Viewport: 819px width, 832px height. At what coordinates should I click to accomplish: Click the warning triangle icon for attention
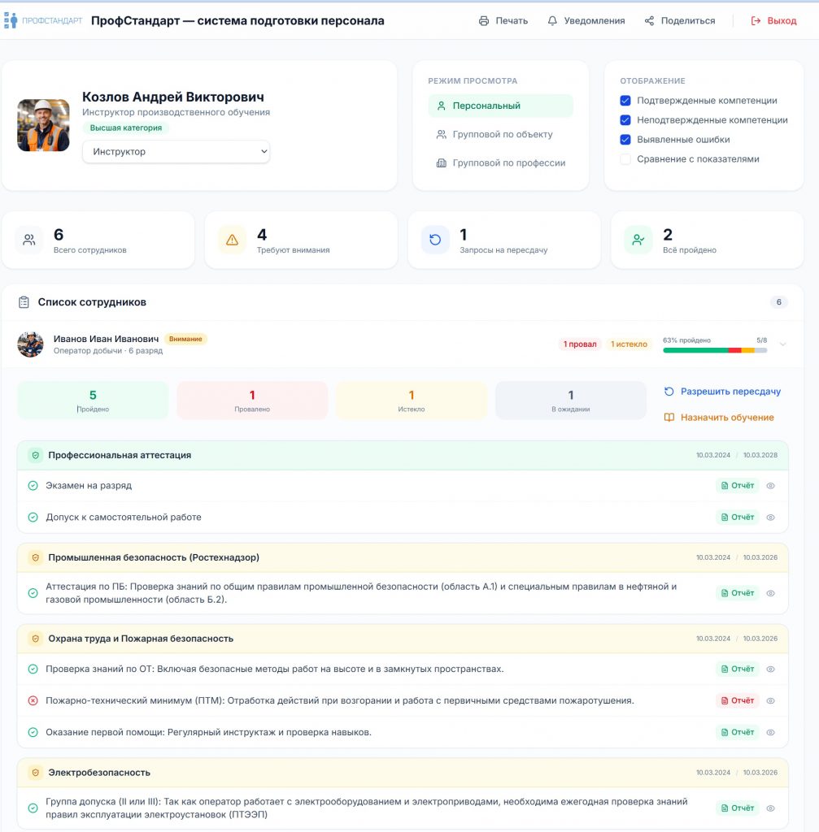tap(232, 240)
